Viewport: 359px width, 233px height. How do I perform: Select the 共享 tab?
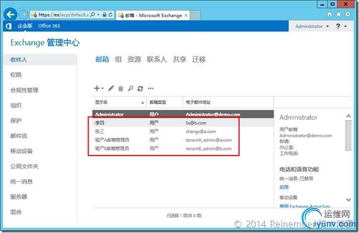(x=179, y=60)
